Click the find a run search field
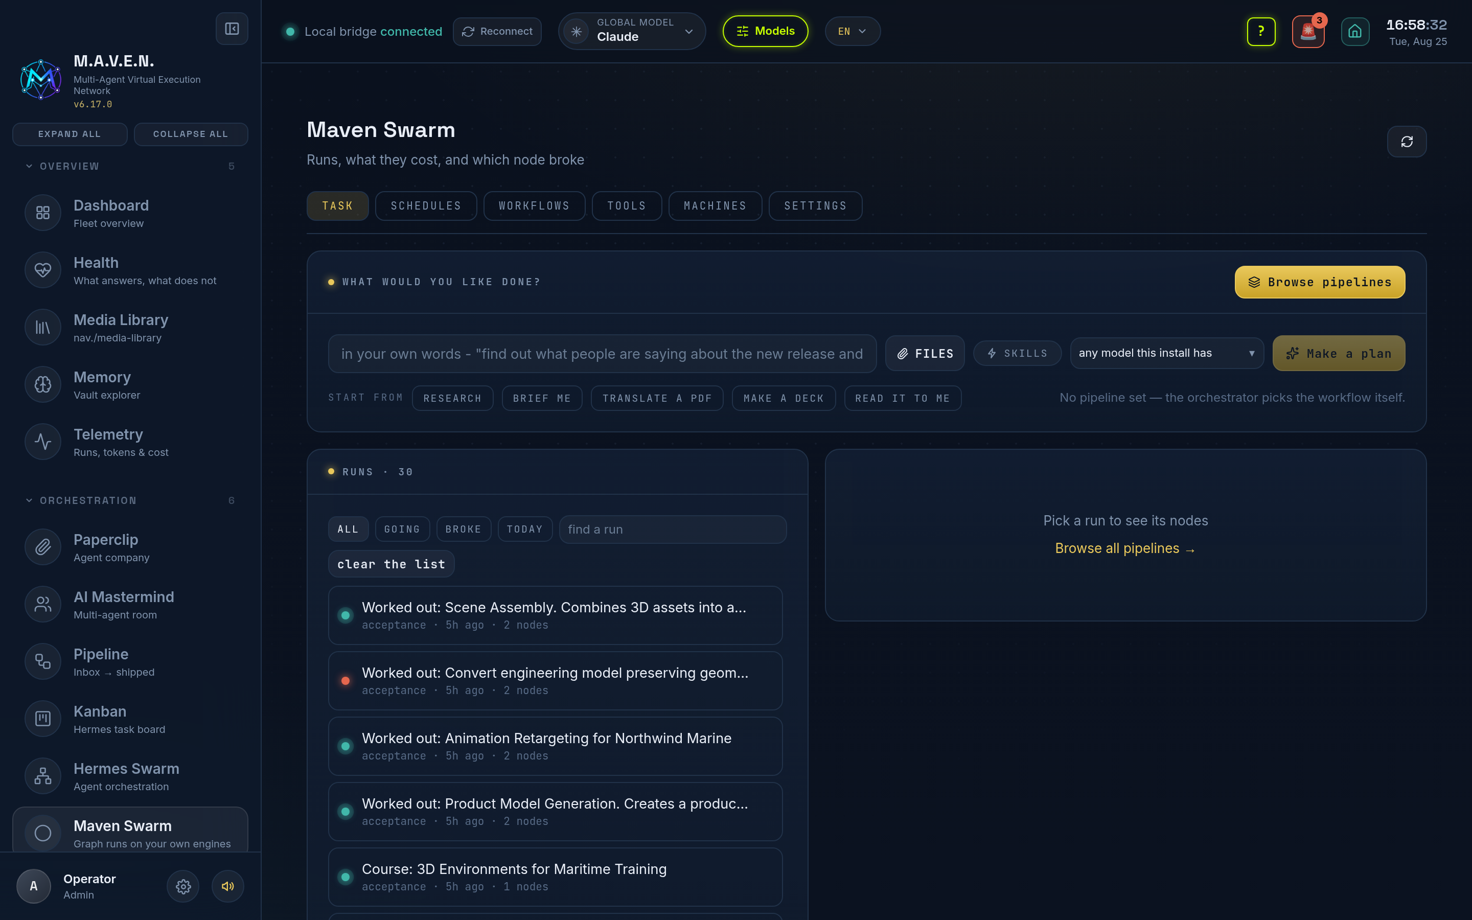1472x920 pixels. tap(672, 529)
